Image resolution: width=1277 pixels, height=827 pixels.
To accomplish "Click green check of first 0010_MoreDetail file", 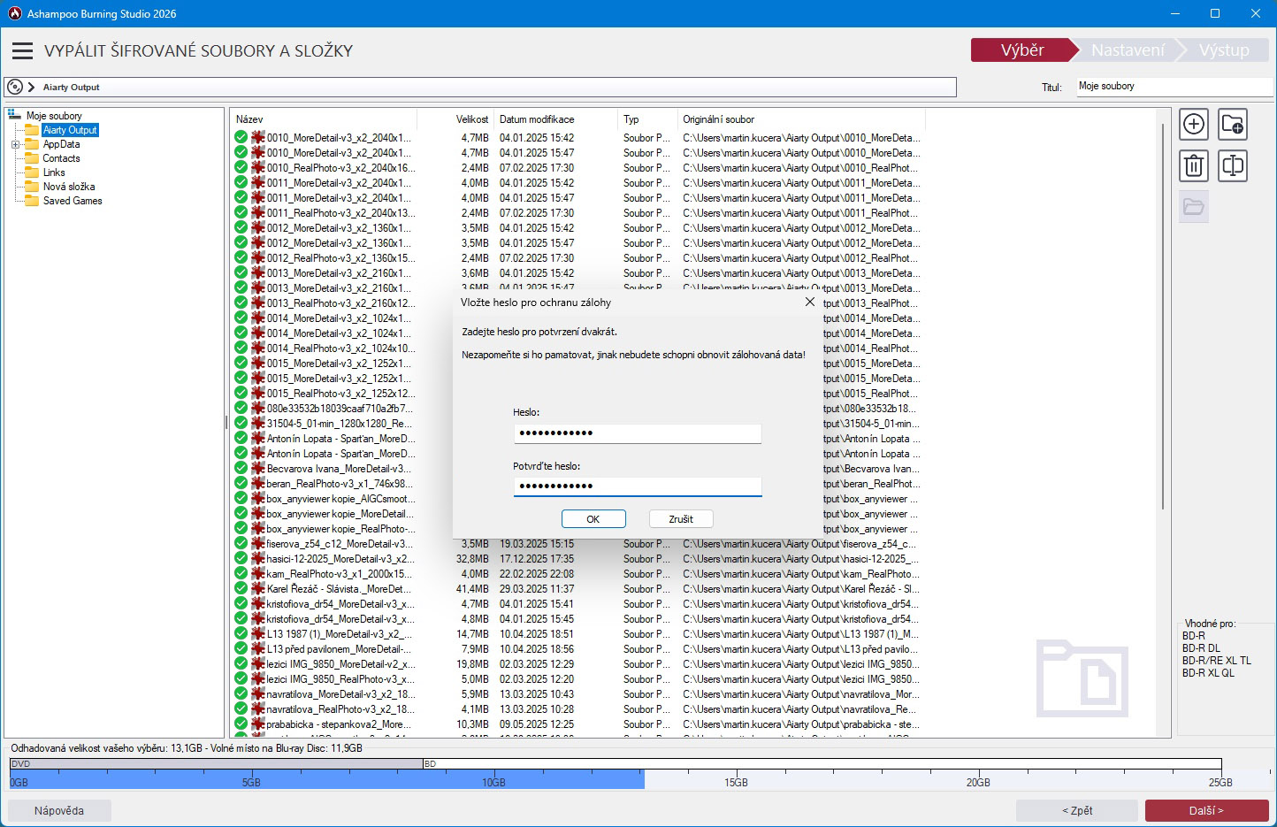I will 241,137.
